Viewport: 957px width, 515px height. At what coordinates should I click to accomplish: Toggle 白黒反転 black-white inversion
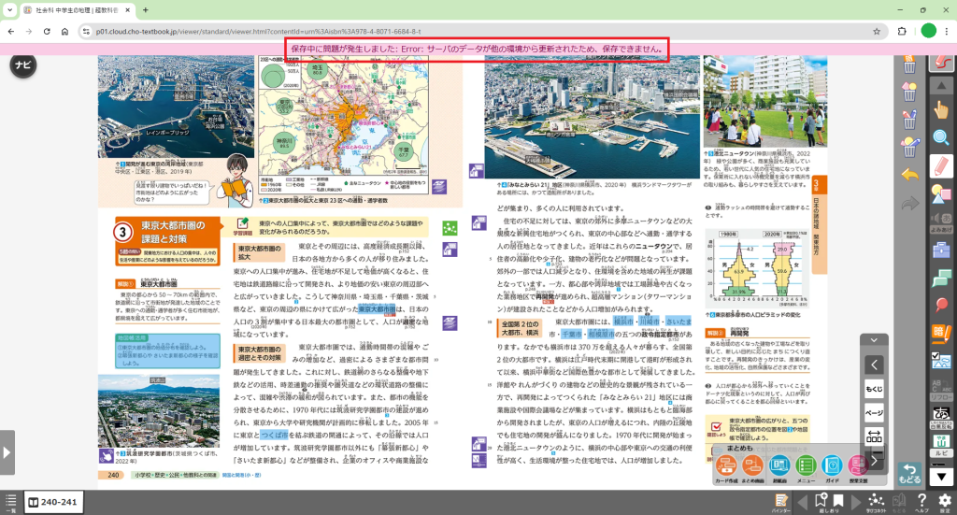coord(941,417)
